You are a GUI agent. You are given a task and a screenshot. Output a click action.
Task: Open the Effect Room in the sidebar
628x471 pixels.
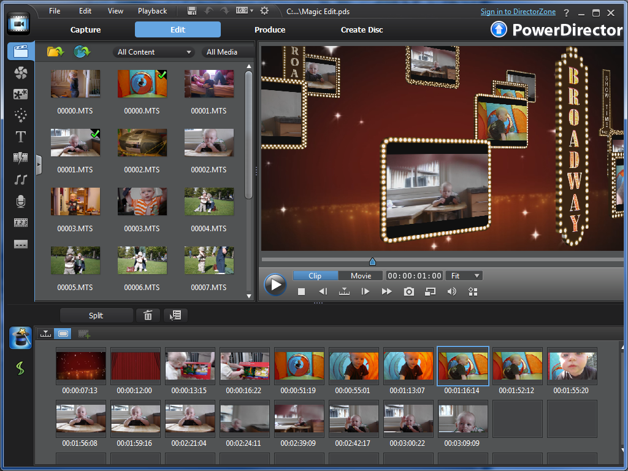tap(20, 73)
